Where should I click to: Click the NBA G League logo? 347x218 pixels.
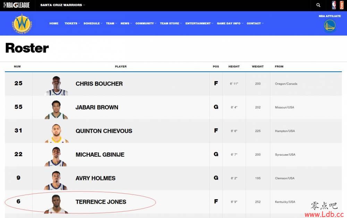tap(17, 5)
